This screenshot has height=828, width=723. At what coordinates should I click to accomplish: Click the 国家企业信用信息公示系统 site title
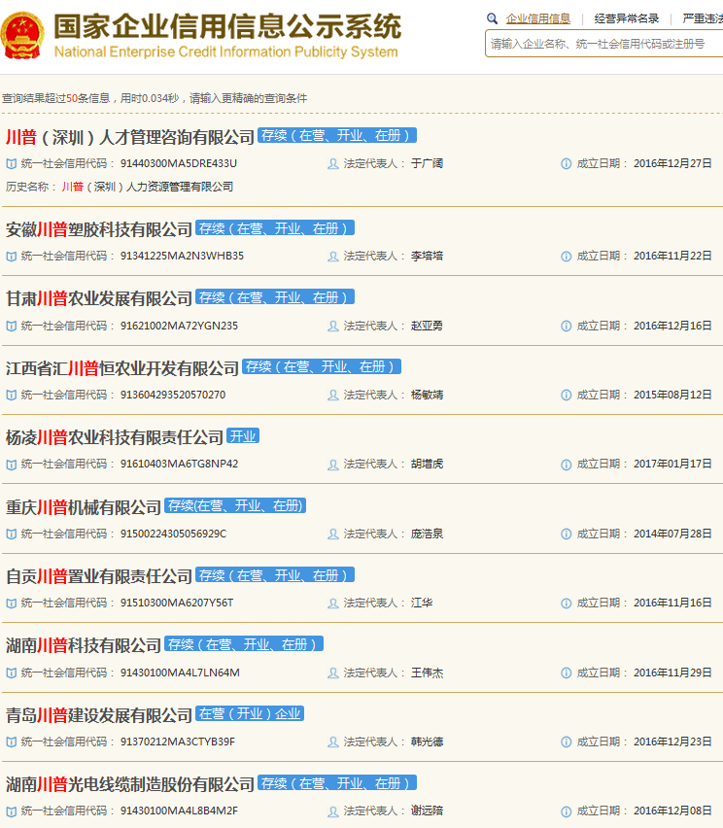(227, 26)
